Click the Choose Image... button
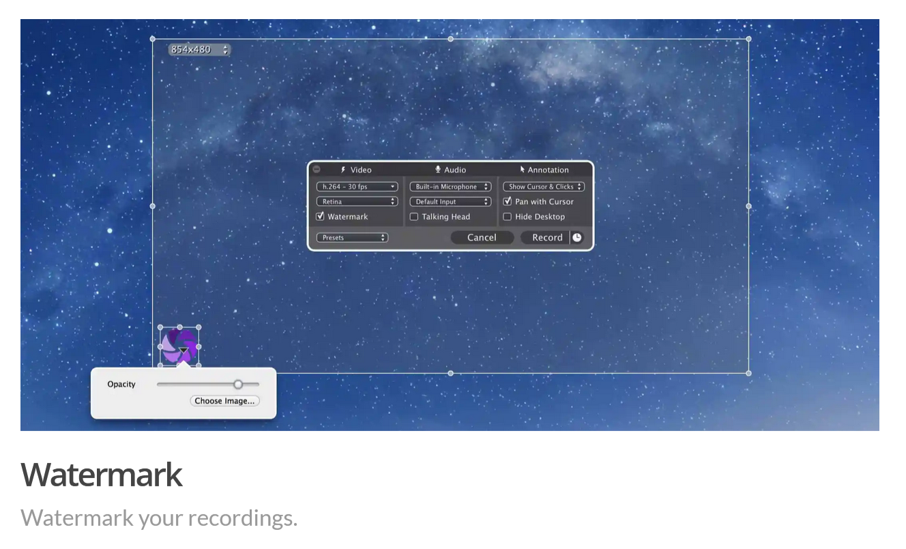906x549 pixels. [x=224, y=401]
